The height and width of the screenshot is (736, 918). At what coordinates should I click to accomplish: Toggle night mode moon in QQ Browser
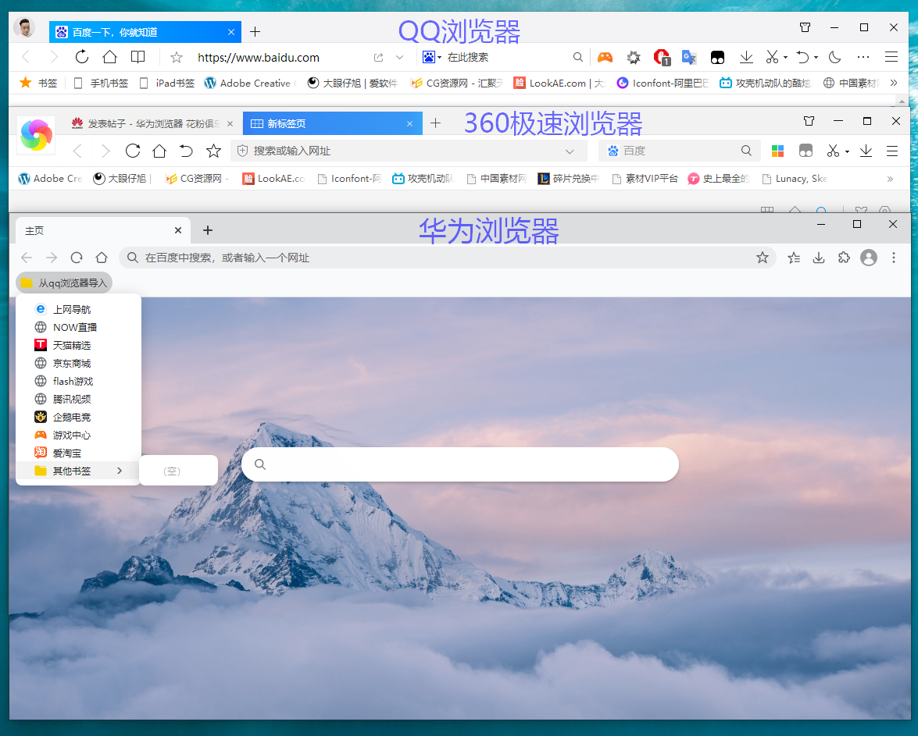coord(835,57)
